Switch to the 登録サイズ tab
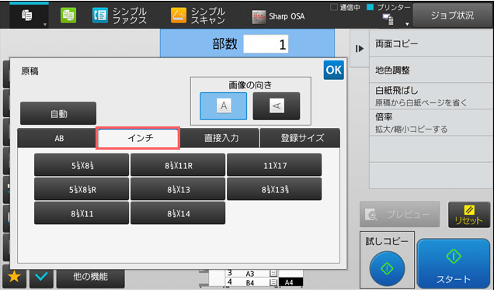 point(301,138)
